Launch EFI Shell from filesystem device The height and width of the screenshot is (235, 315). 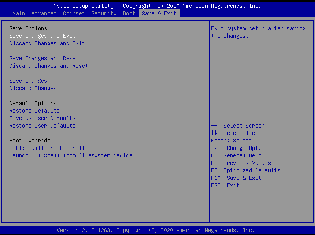(71, 155)
